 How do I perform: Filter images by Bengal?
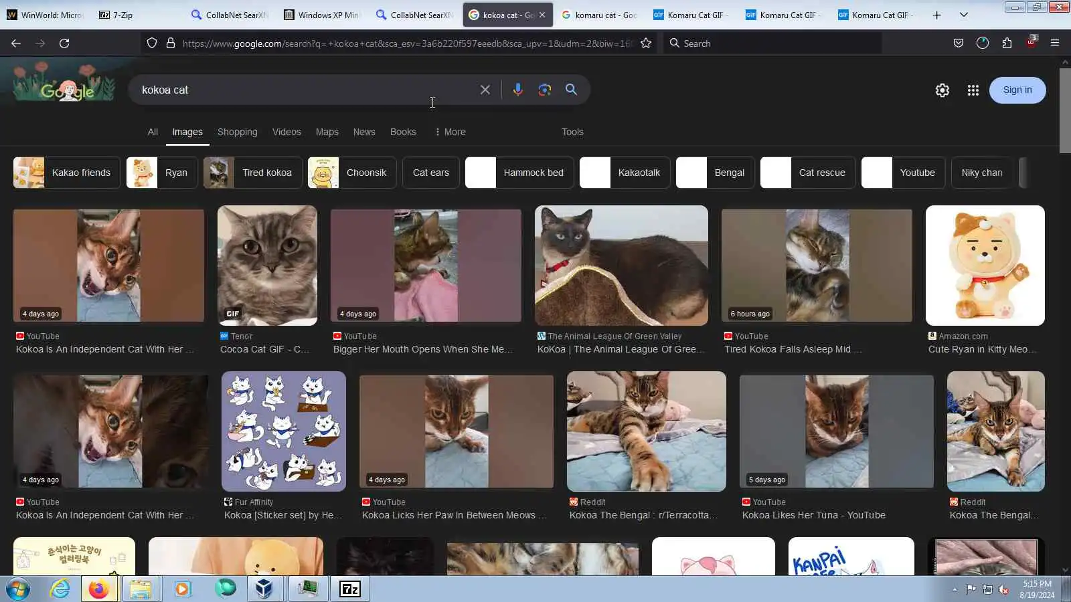[716, 173]
